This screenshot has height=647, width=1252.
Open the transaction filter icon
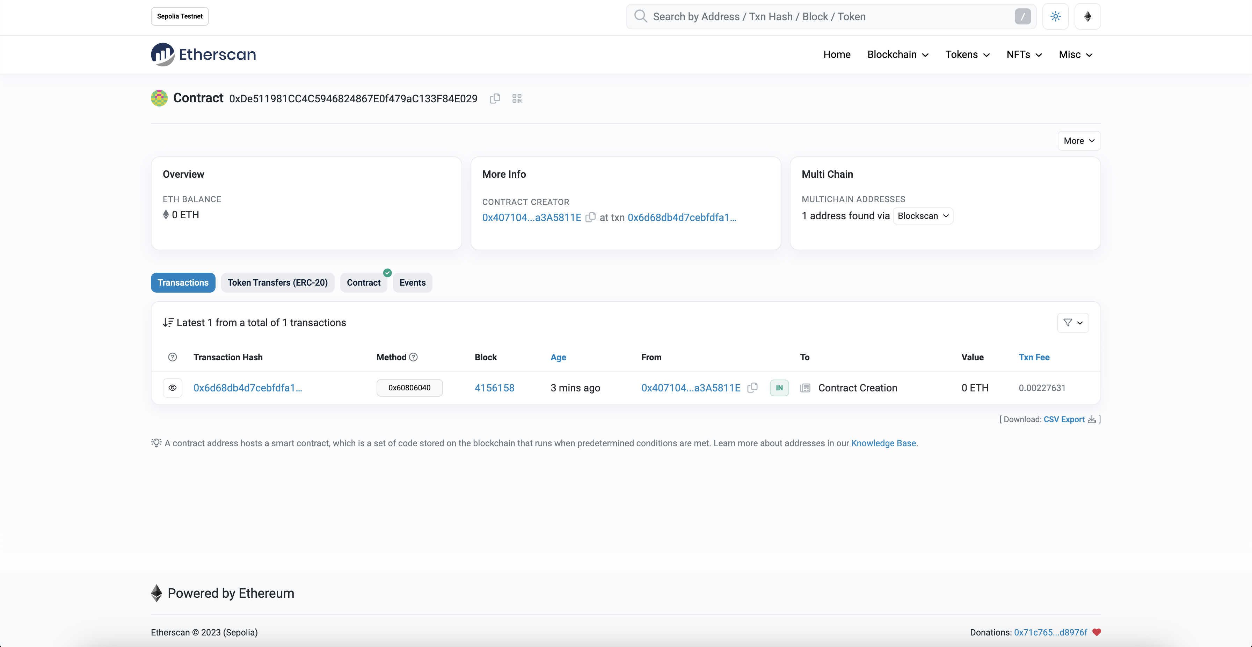coord(1073,323)
